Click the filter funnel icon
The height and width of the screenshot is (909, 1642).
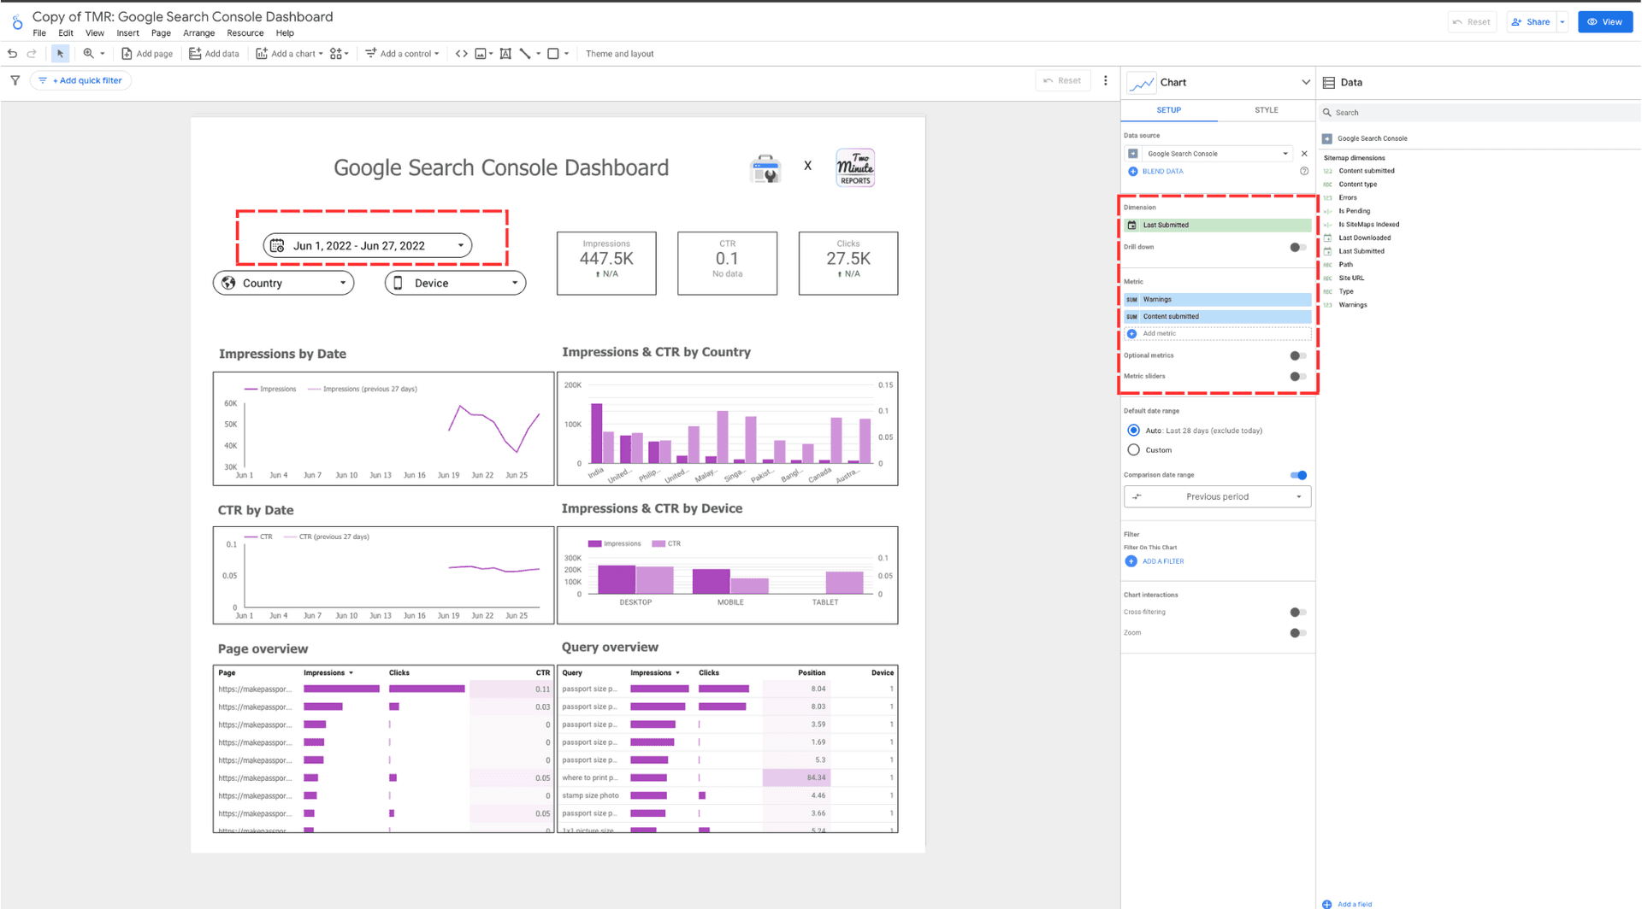(15, 80)
